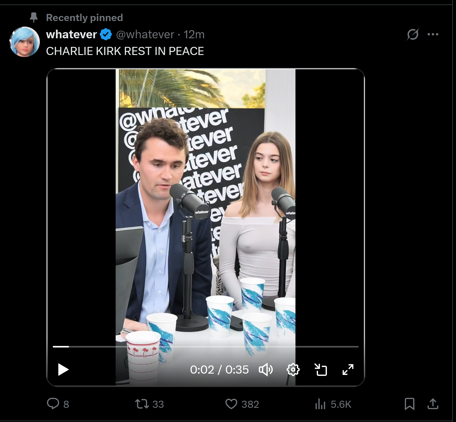The image size is (456, 422).
Task: Toggle picture-in-picture mini player
Action: click(321, 370)
